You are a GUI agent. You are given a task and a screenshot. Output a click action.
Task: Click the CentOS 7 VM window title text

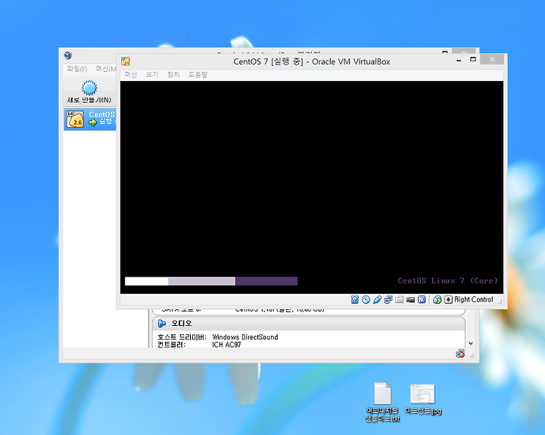(311, 61)
